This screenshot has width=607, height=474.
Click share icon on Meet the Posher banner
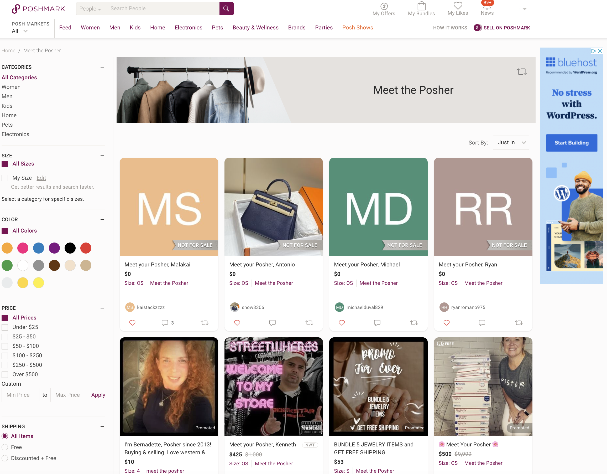click(521, 71)
